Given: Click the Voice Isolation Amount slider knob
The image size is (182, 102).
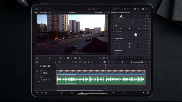Looking at the screenshot, I should tap(136, 35).
